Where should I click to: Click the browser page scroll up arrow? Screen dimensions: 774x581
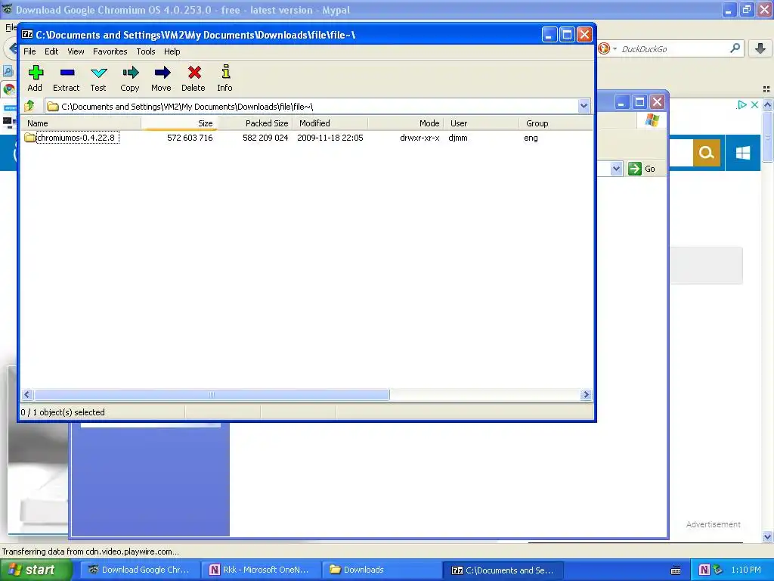(x=767, y=104)
